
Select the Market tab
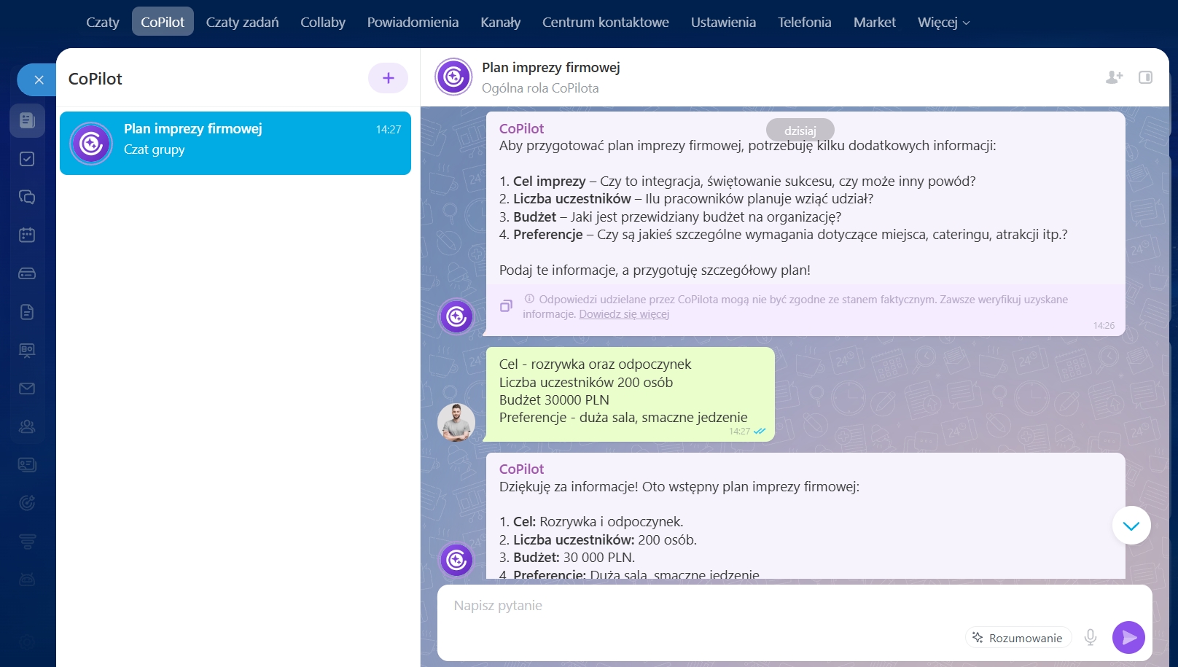[875, 22]
